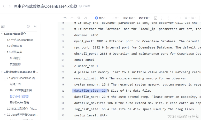This screenshot has width=201, height=120.
Task: Open the 插入 insert dropdown
Action: tap(102, 18)
